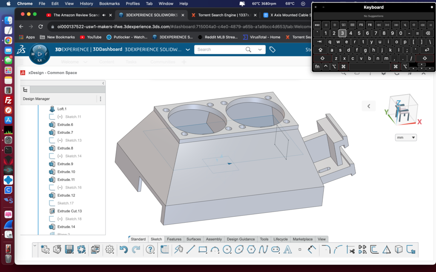Screen dimensions: 436x272
Task: Open the New Bookmarks folder
Action: pos(57,37)
